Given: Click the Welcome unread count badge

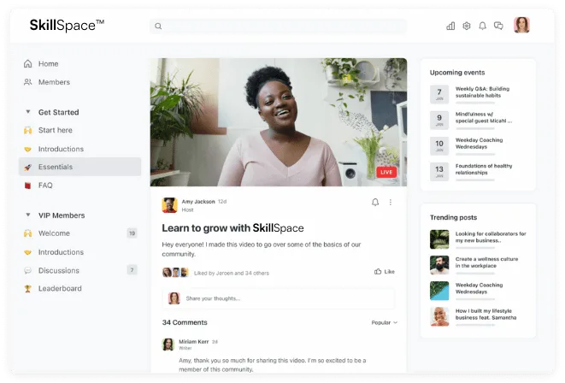Looking at the screenshot, I should point(132,233).
